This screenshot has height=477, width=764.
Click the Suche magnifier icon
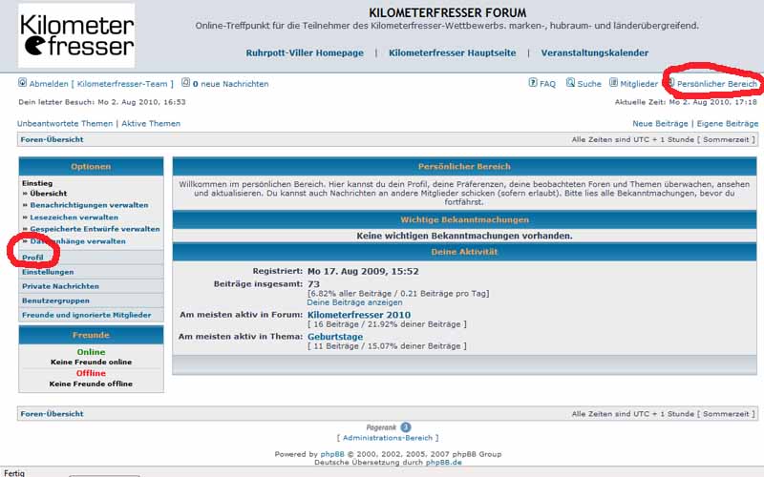point(570,83)
